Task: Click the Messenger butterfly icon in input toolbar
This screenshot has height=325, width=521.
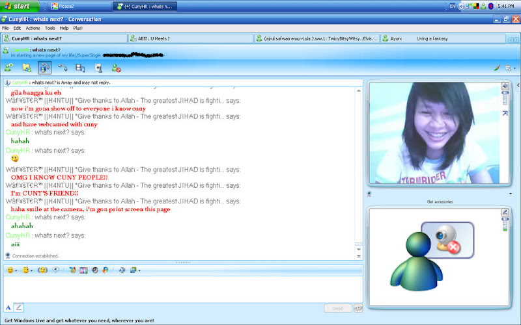Action: (x=72, y=270)
